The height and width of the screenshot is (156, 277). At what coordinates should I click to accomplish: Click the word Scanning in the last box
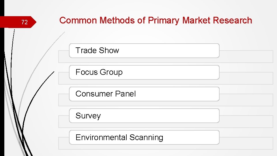[x=146, y=138]
